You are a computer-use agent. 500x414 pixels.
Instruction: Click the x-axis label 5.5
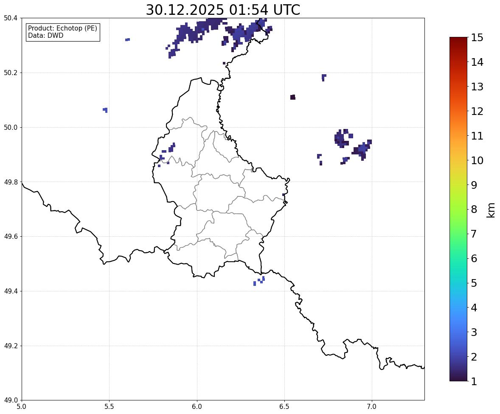coord(110,407)
